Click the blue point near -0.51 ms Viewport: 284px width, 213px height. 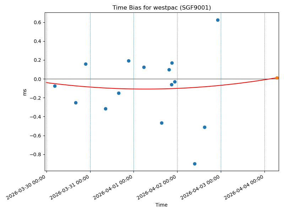(204, 127)
